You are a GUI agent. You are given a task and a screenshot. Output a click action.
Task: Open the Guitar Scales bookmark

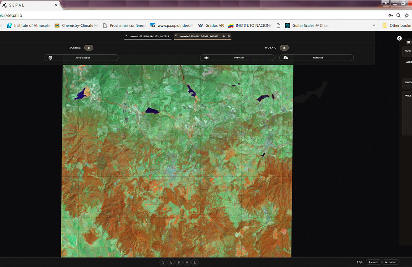pyautogui.click(x=307, y=26)
